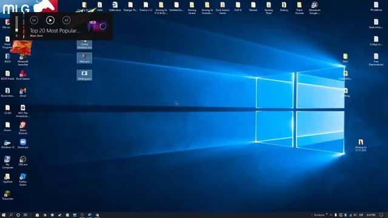
Task: Select the Among us v11.17.2020 icon
Action: [x=361, y=145]
